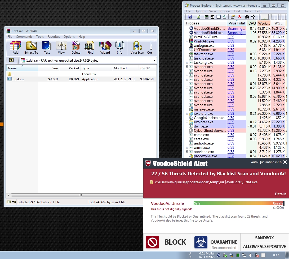Refresh the Process Explorer list now
The height and width of the screenshot is (259, 289).
click(198, 17)
